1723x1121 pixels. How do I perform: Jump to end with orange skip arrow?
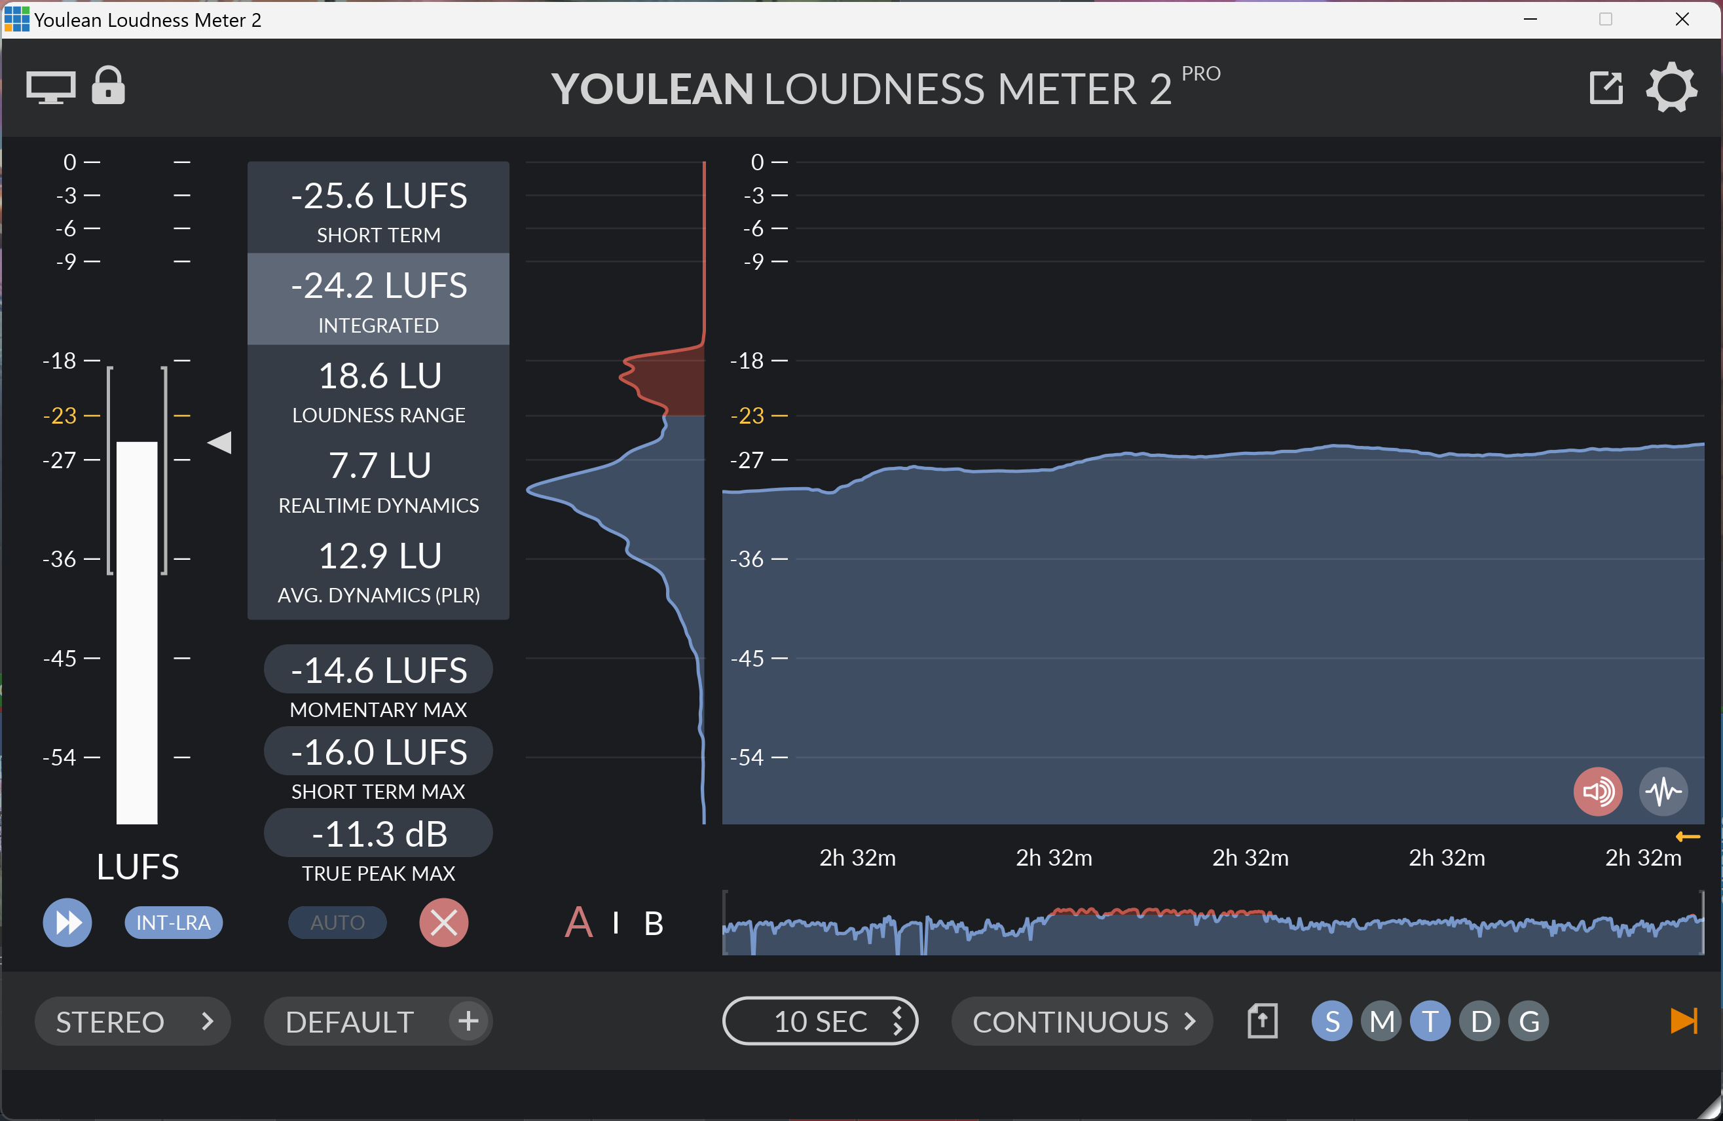coord(1683,1021)
